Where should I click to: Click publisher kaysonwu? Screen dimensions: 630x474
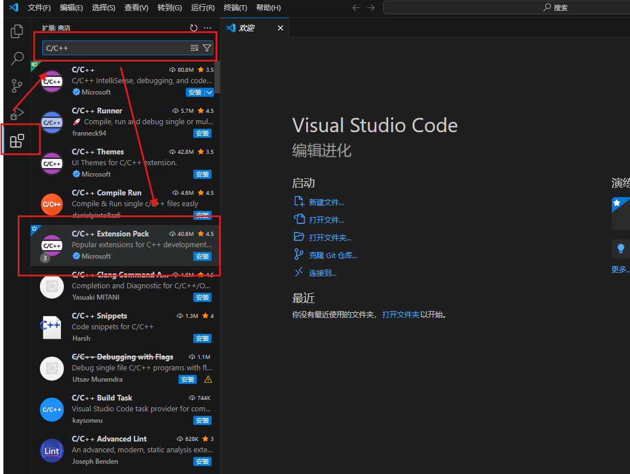(87, 420)
